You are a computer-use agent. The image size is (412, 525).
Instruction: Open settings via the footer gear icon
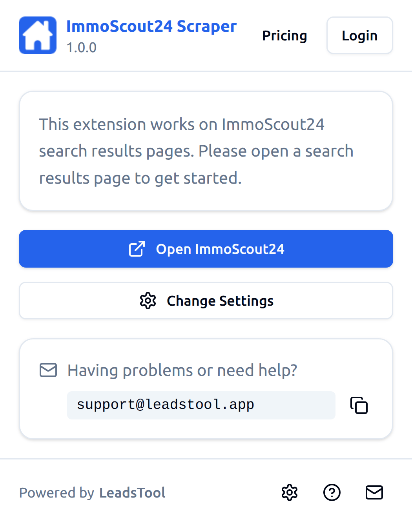click(x=290, y=492)
